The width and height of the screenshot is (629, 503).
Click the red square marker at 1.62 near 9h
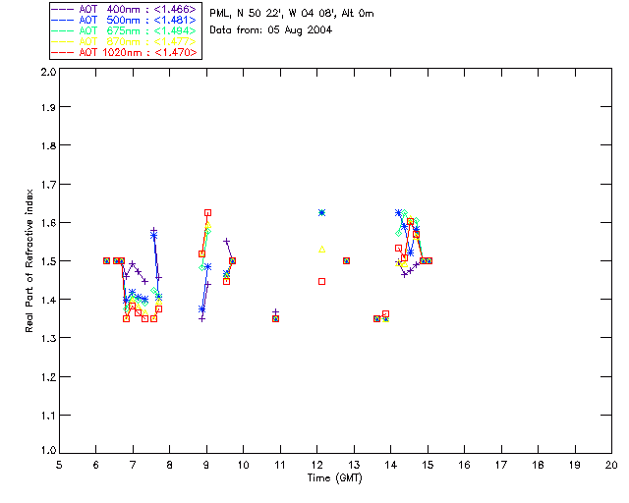[207, 212]
